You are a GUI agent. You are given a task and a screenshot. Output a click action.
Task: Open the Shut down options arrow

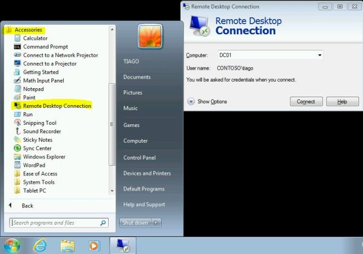[x=156, y=223]
